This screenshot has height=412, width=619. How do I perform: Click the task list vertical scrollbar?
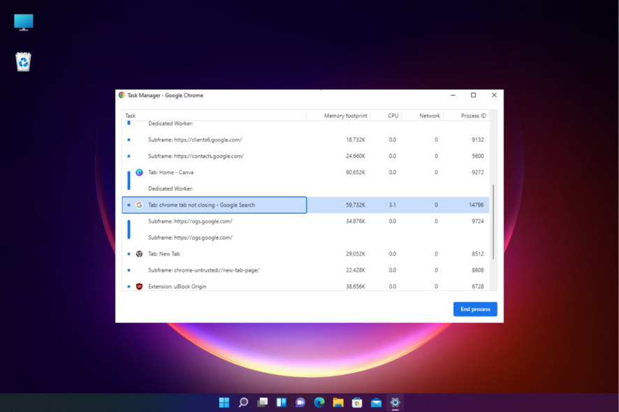[493, 221]
